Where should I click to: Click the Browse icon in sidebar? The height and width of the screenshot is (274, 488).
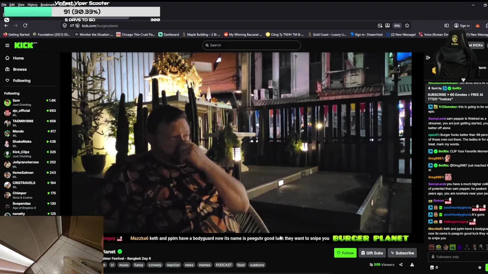(7, 69)
